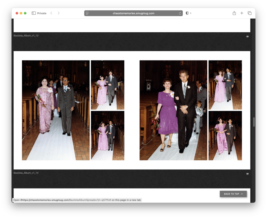267x218 pixels.
Task: Go forward to next page
Action: (58, 13)
